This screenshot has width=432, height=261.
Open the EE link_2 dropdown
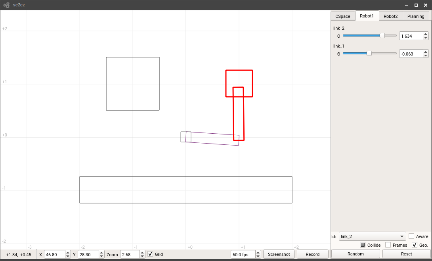point(372,236)
